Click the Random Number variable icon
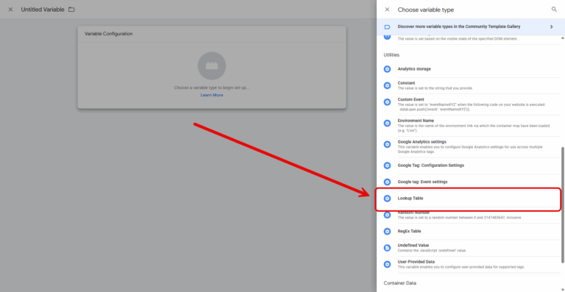 click(387, 215)
